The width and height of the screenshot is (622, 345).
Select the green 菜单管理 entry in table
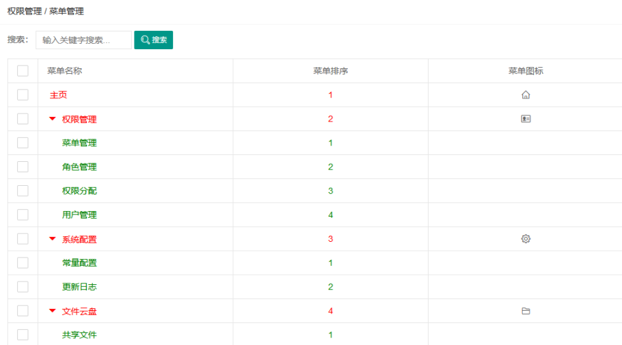79,143
